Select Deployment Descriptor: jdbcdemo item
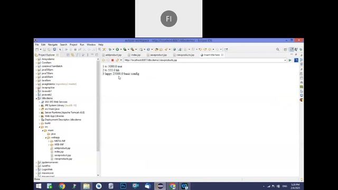The height and width of the screenshot is (190, 338). coord(63,120)
